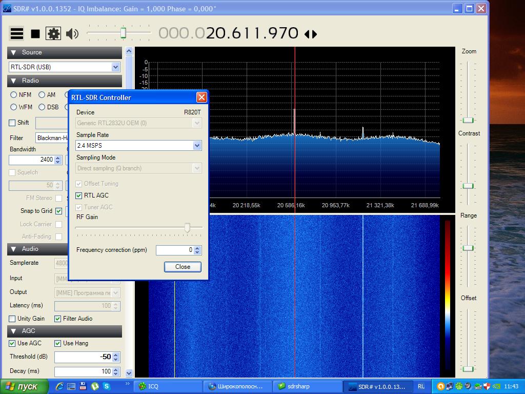Click the Threshold (dB) spinner arrows
The image size is (525, 394).
tap(116, 357)
